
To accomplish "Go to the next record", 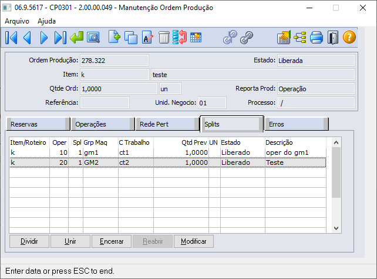I will click(x=44, y=38).
